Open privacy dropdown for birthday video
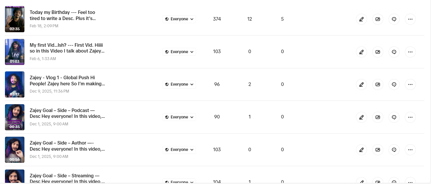Viewport: 431px width, 184px height. pyautogui.click(x=179, y=19)
